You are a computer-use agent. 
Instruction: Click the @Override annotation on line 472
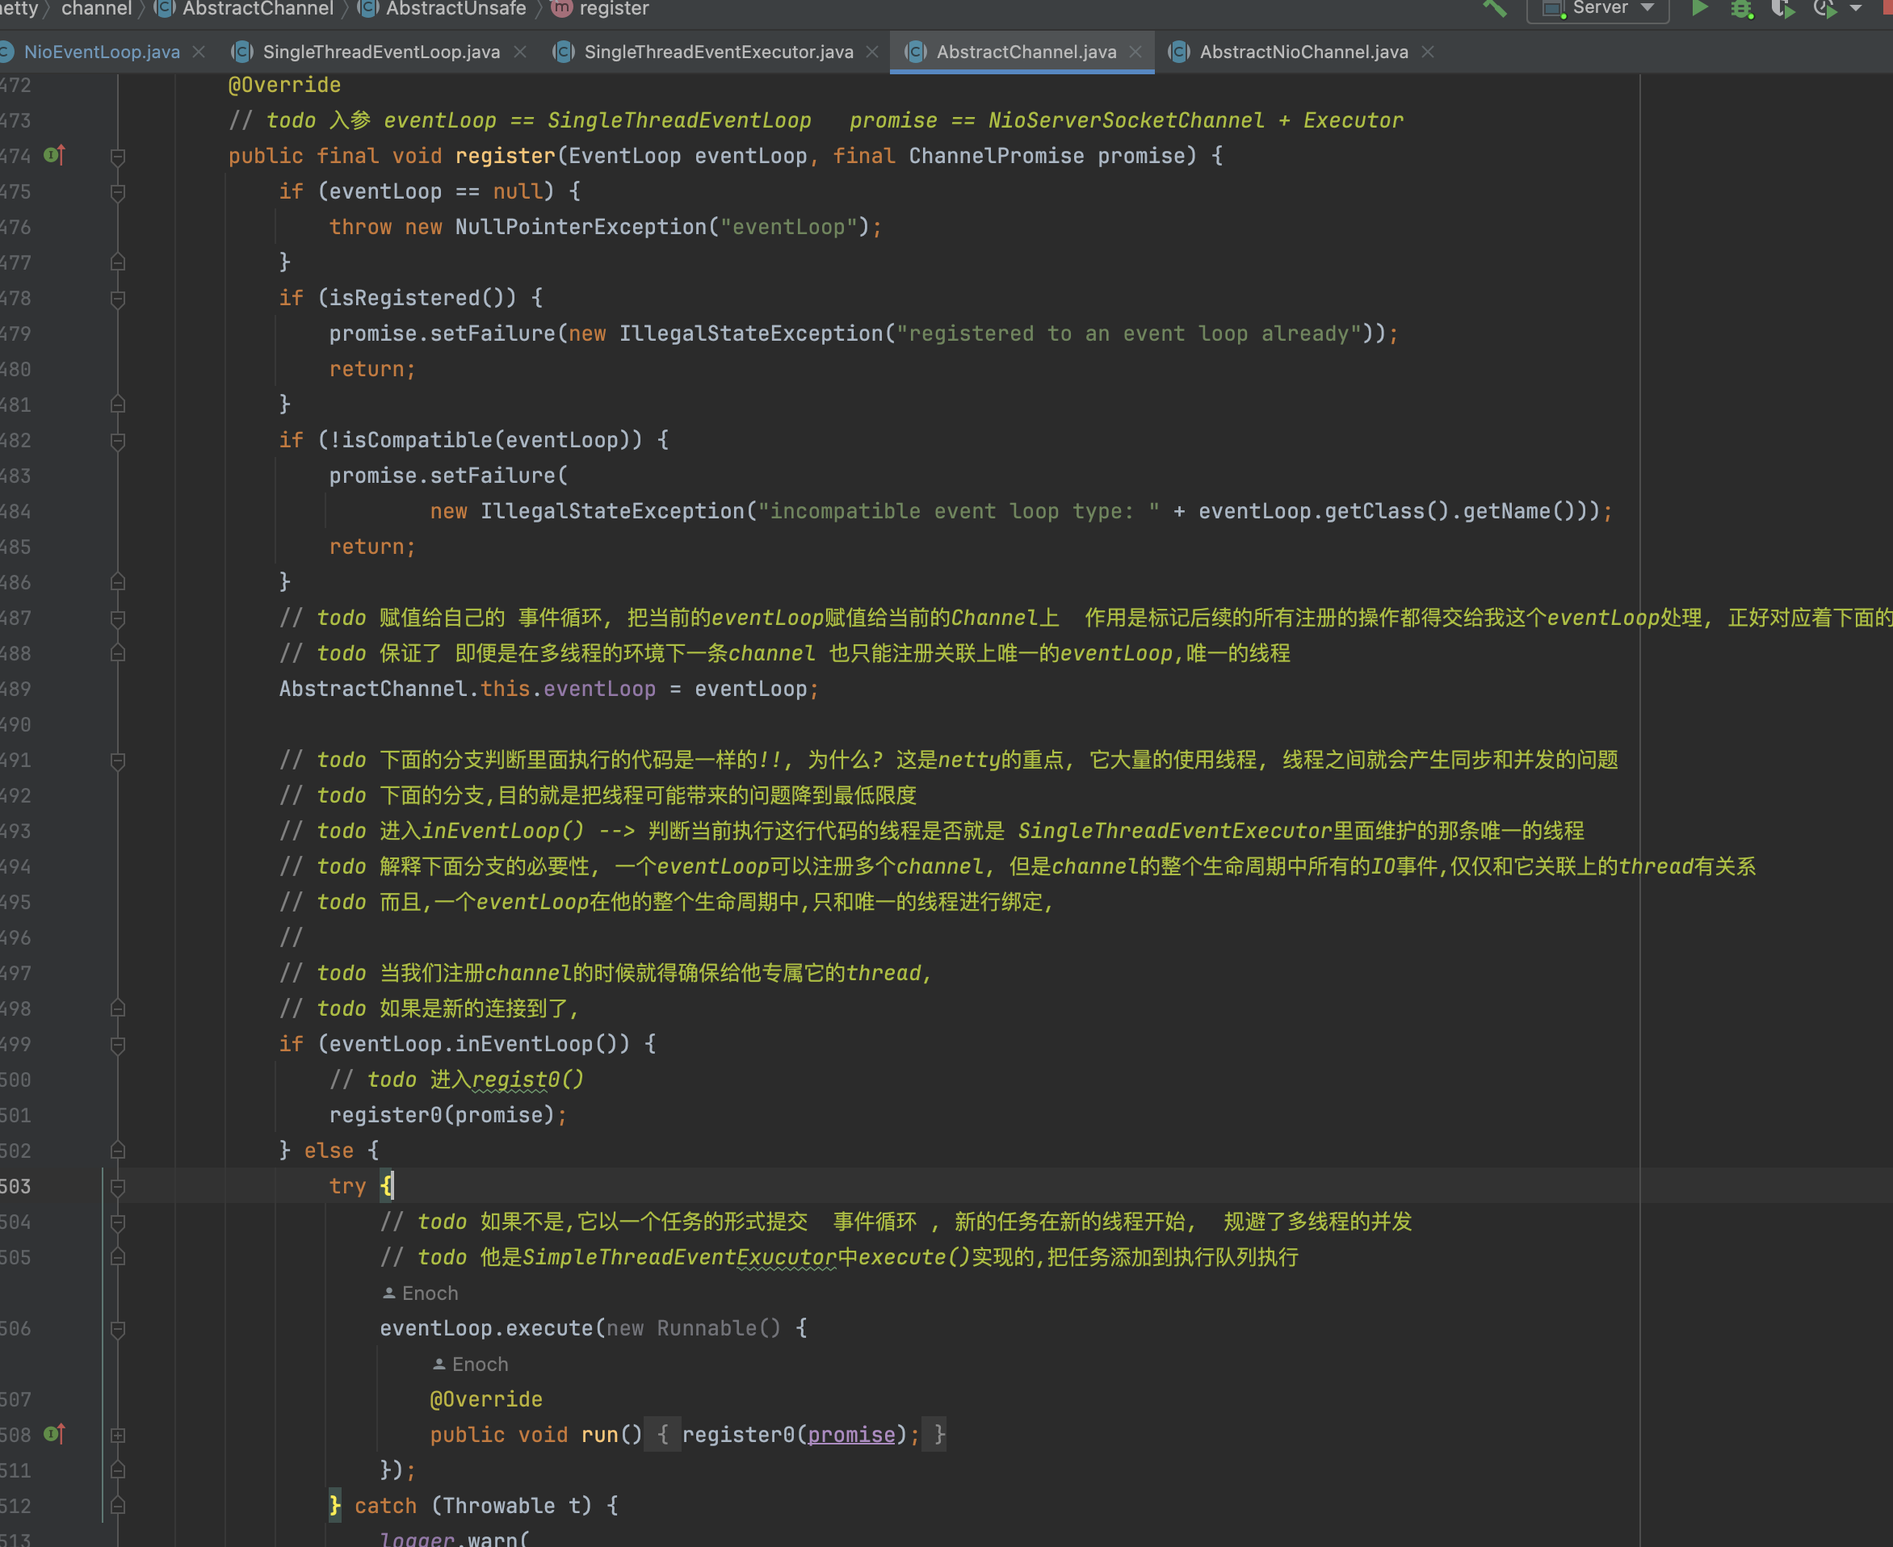pos(284,85)
